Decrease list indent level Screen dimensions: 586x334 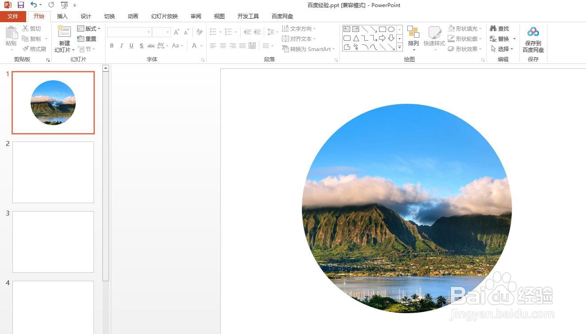click(x=247, y=32)
